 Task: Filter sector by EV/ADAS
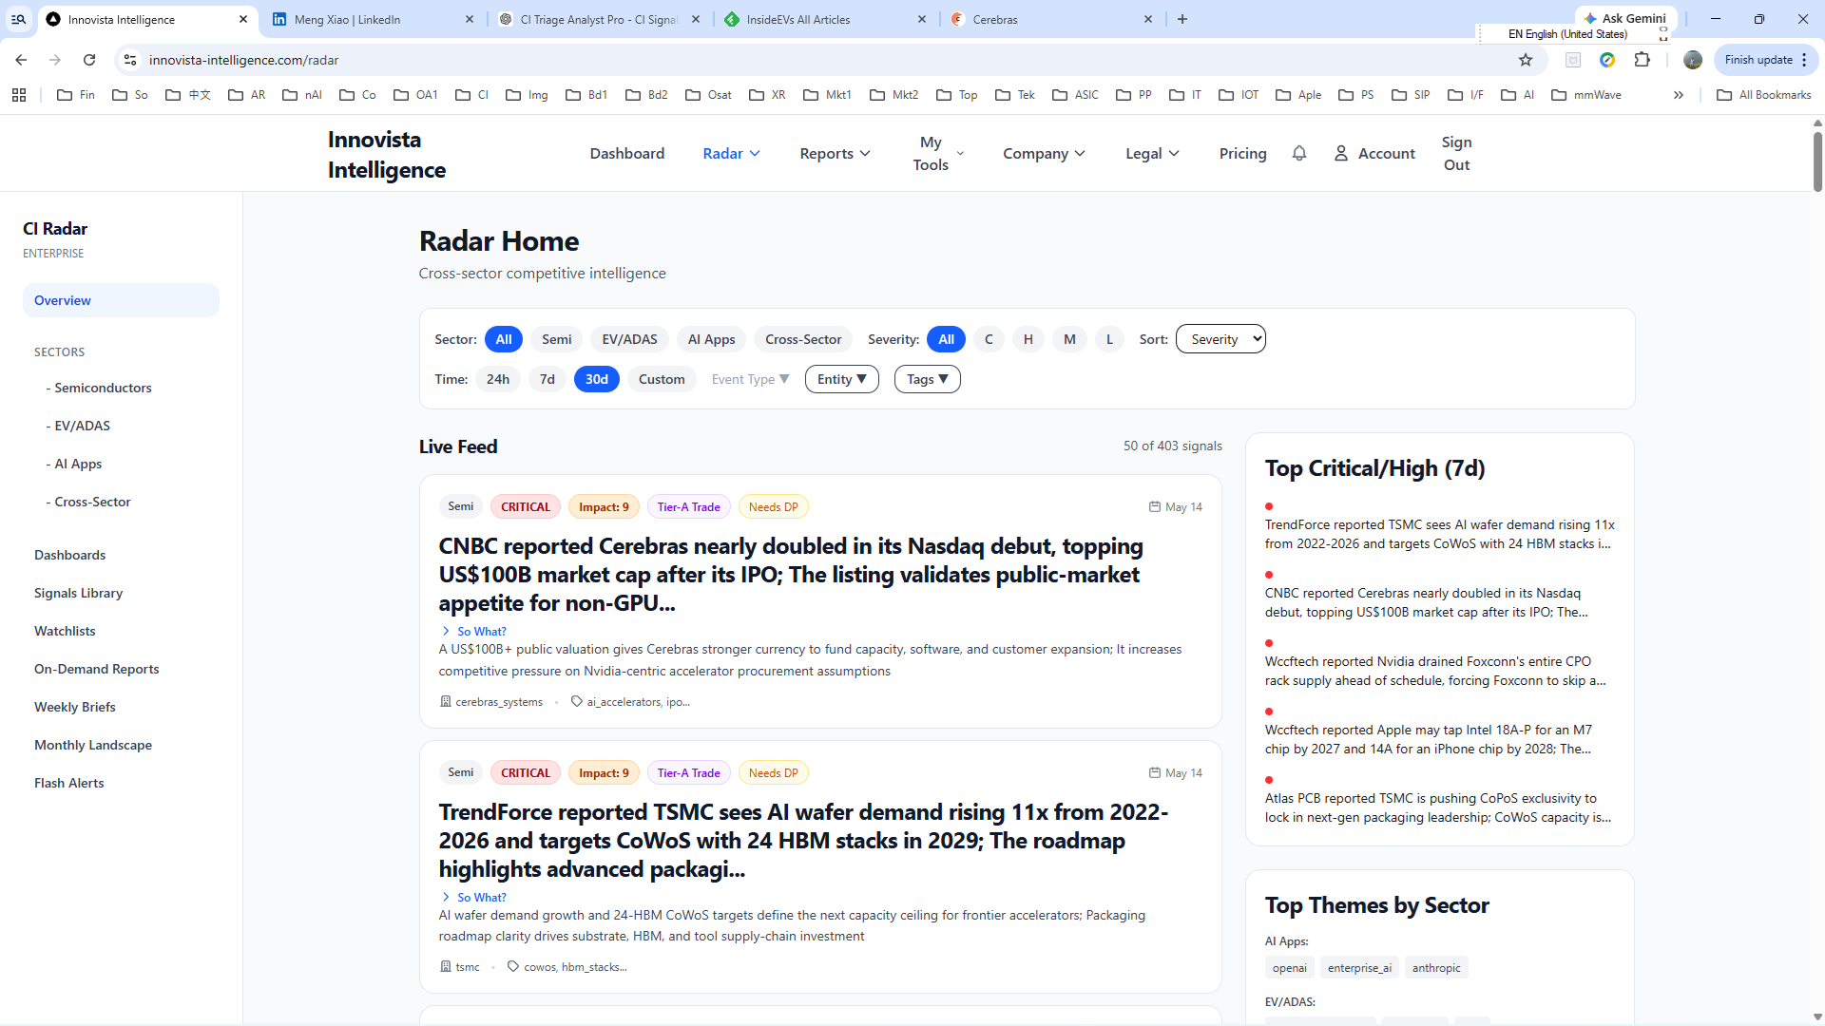[629, 339]
